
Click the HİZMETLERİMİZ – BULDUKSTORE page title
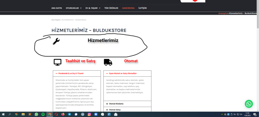click(89, 30)
